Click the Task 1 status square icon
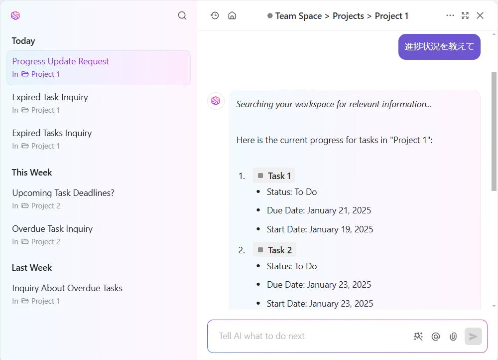Image resolution: width=498 pixels, height=360 pixels. [x=260, y=176]
